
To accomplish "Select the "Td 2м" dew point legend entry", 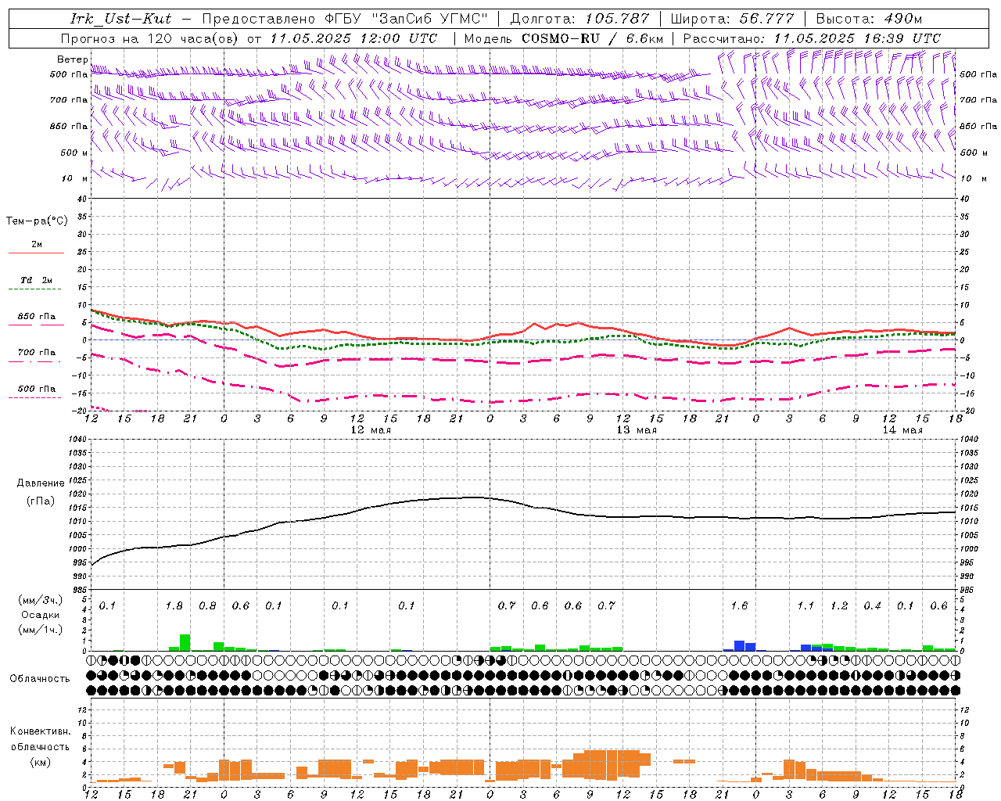I will [x=37, y=280].
